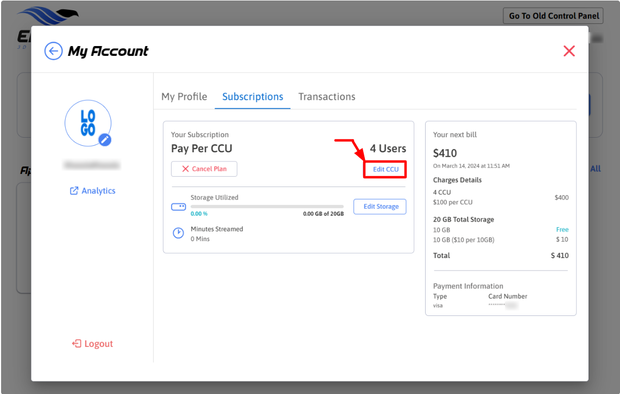Viewport: 620px width, 394px height.
Task: Click the Edit CCU button
Action: [385, 169]
